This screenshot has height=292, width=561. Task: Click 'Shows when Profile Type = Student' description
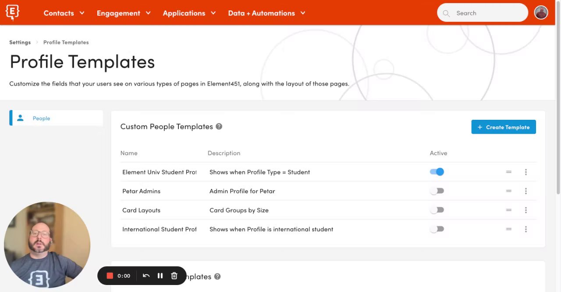[259, 172]
